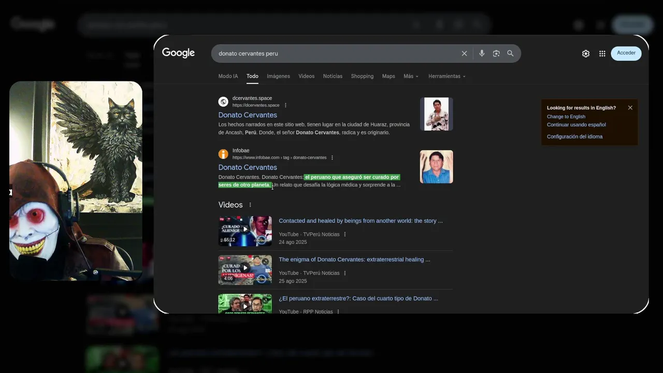Open the Videos tab

pyautogui.click(x=306, y=76)
